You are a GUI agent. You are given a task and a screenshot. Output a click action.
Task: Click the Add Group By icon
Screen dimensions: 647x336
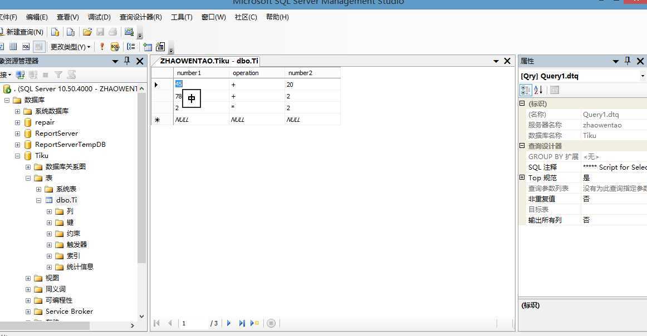coord(131,47)
